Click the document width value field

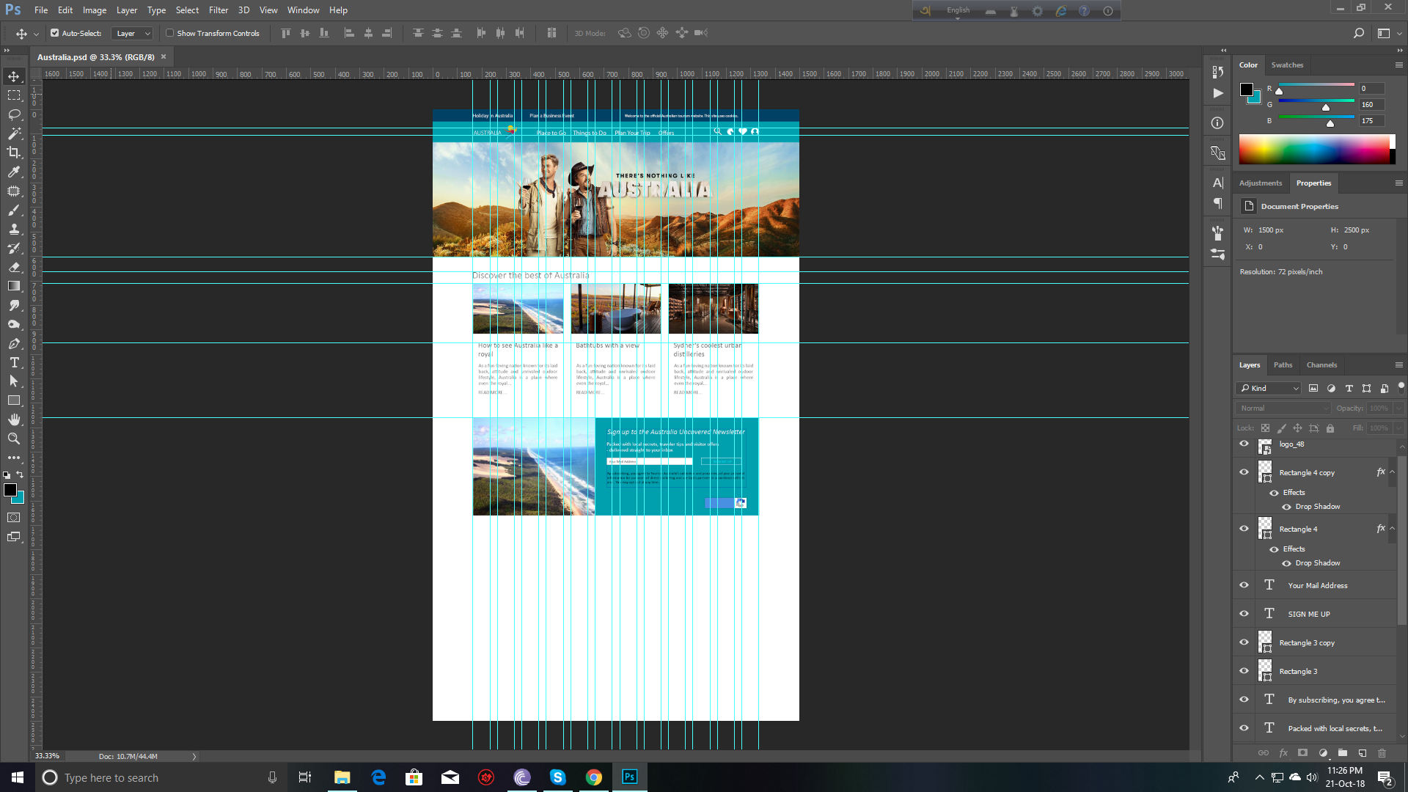point(1271,230)
